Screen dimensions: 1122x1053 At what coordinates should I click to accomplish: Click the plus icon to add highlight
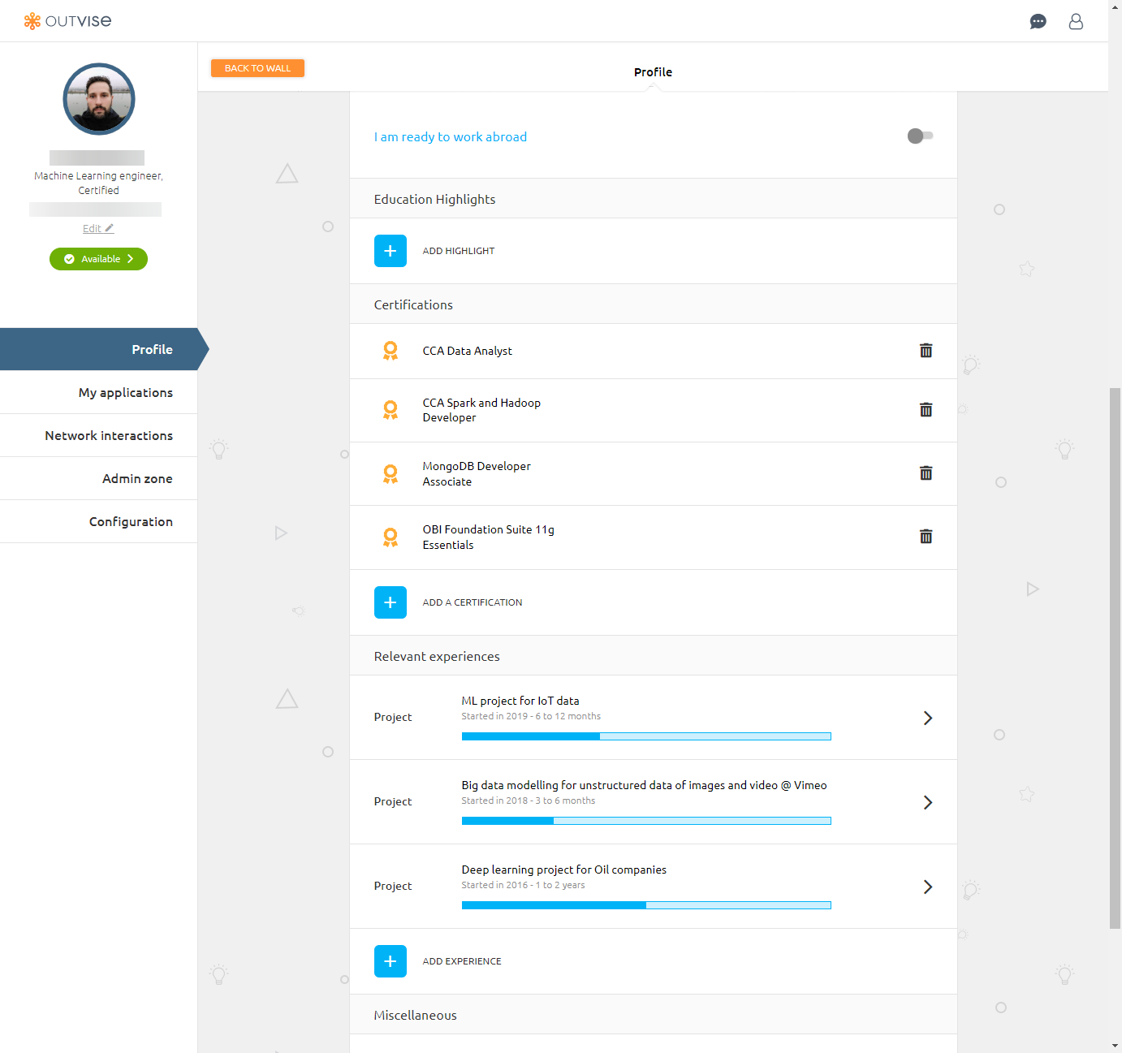(x=391, y=251)
